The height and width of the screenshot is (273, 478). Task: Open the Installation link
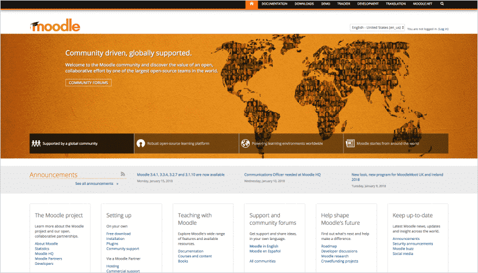coord(115,239)
